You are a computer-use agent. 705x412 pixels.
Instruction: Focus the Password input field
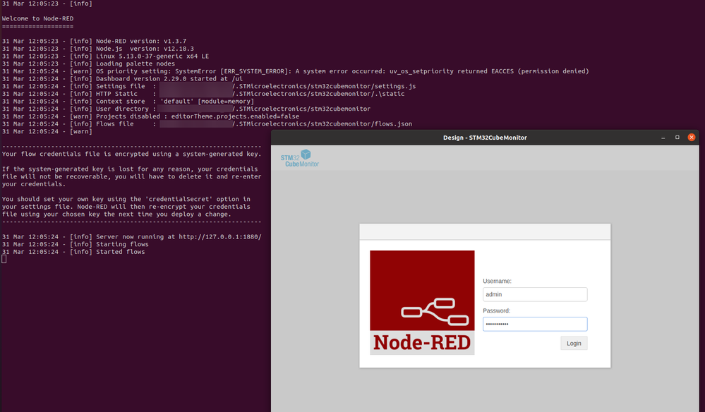click(x=535, y=324)
